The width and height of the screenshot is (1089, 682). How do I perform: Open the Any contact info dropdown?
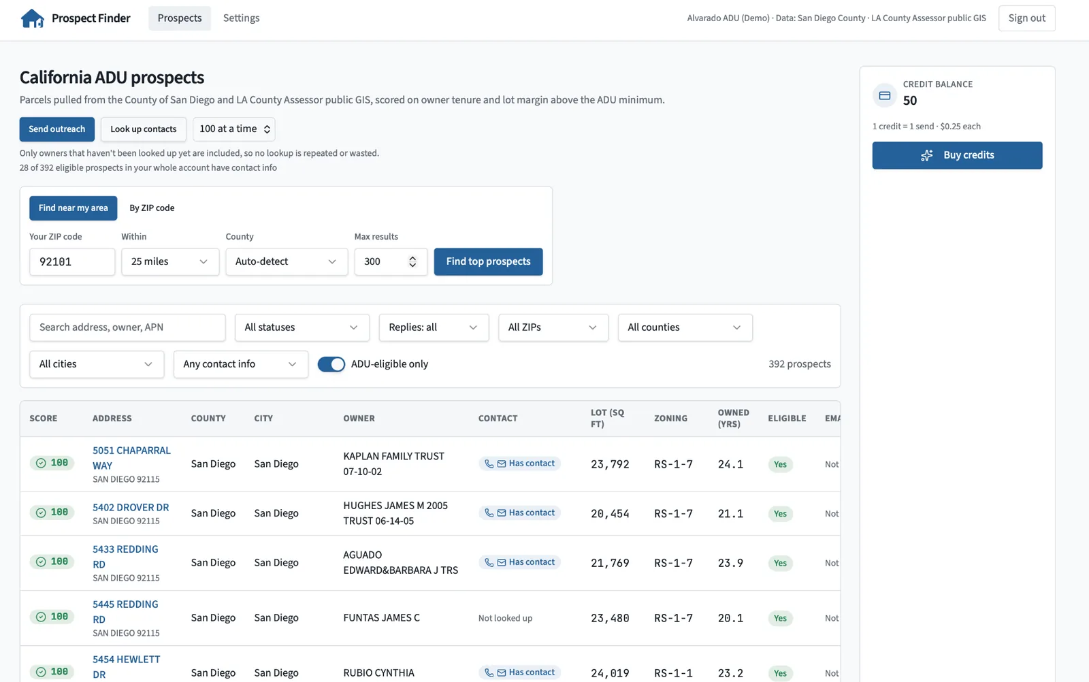[241, 364]
